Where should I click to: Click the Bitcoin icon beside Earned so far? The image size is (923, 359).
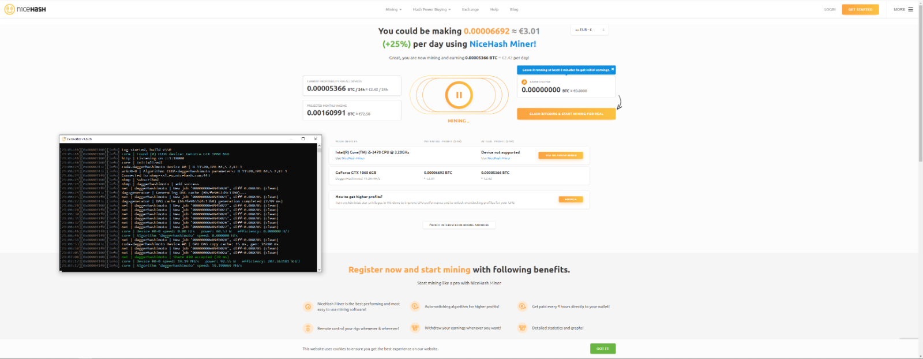[524, 82]
